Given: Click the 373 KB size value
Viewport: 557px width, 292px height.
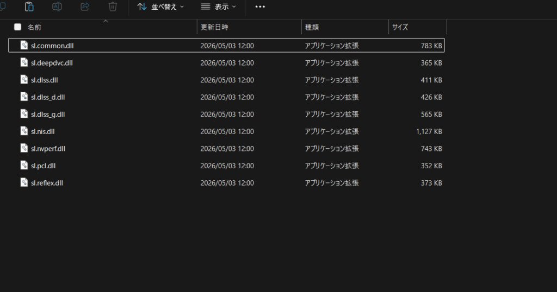Looking at the screenshot, I should [431, 183].
